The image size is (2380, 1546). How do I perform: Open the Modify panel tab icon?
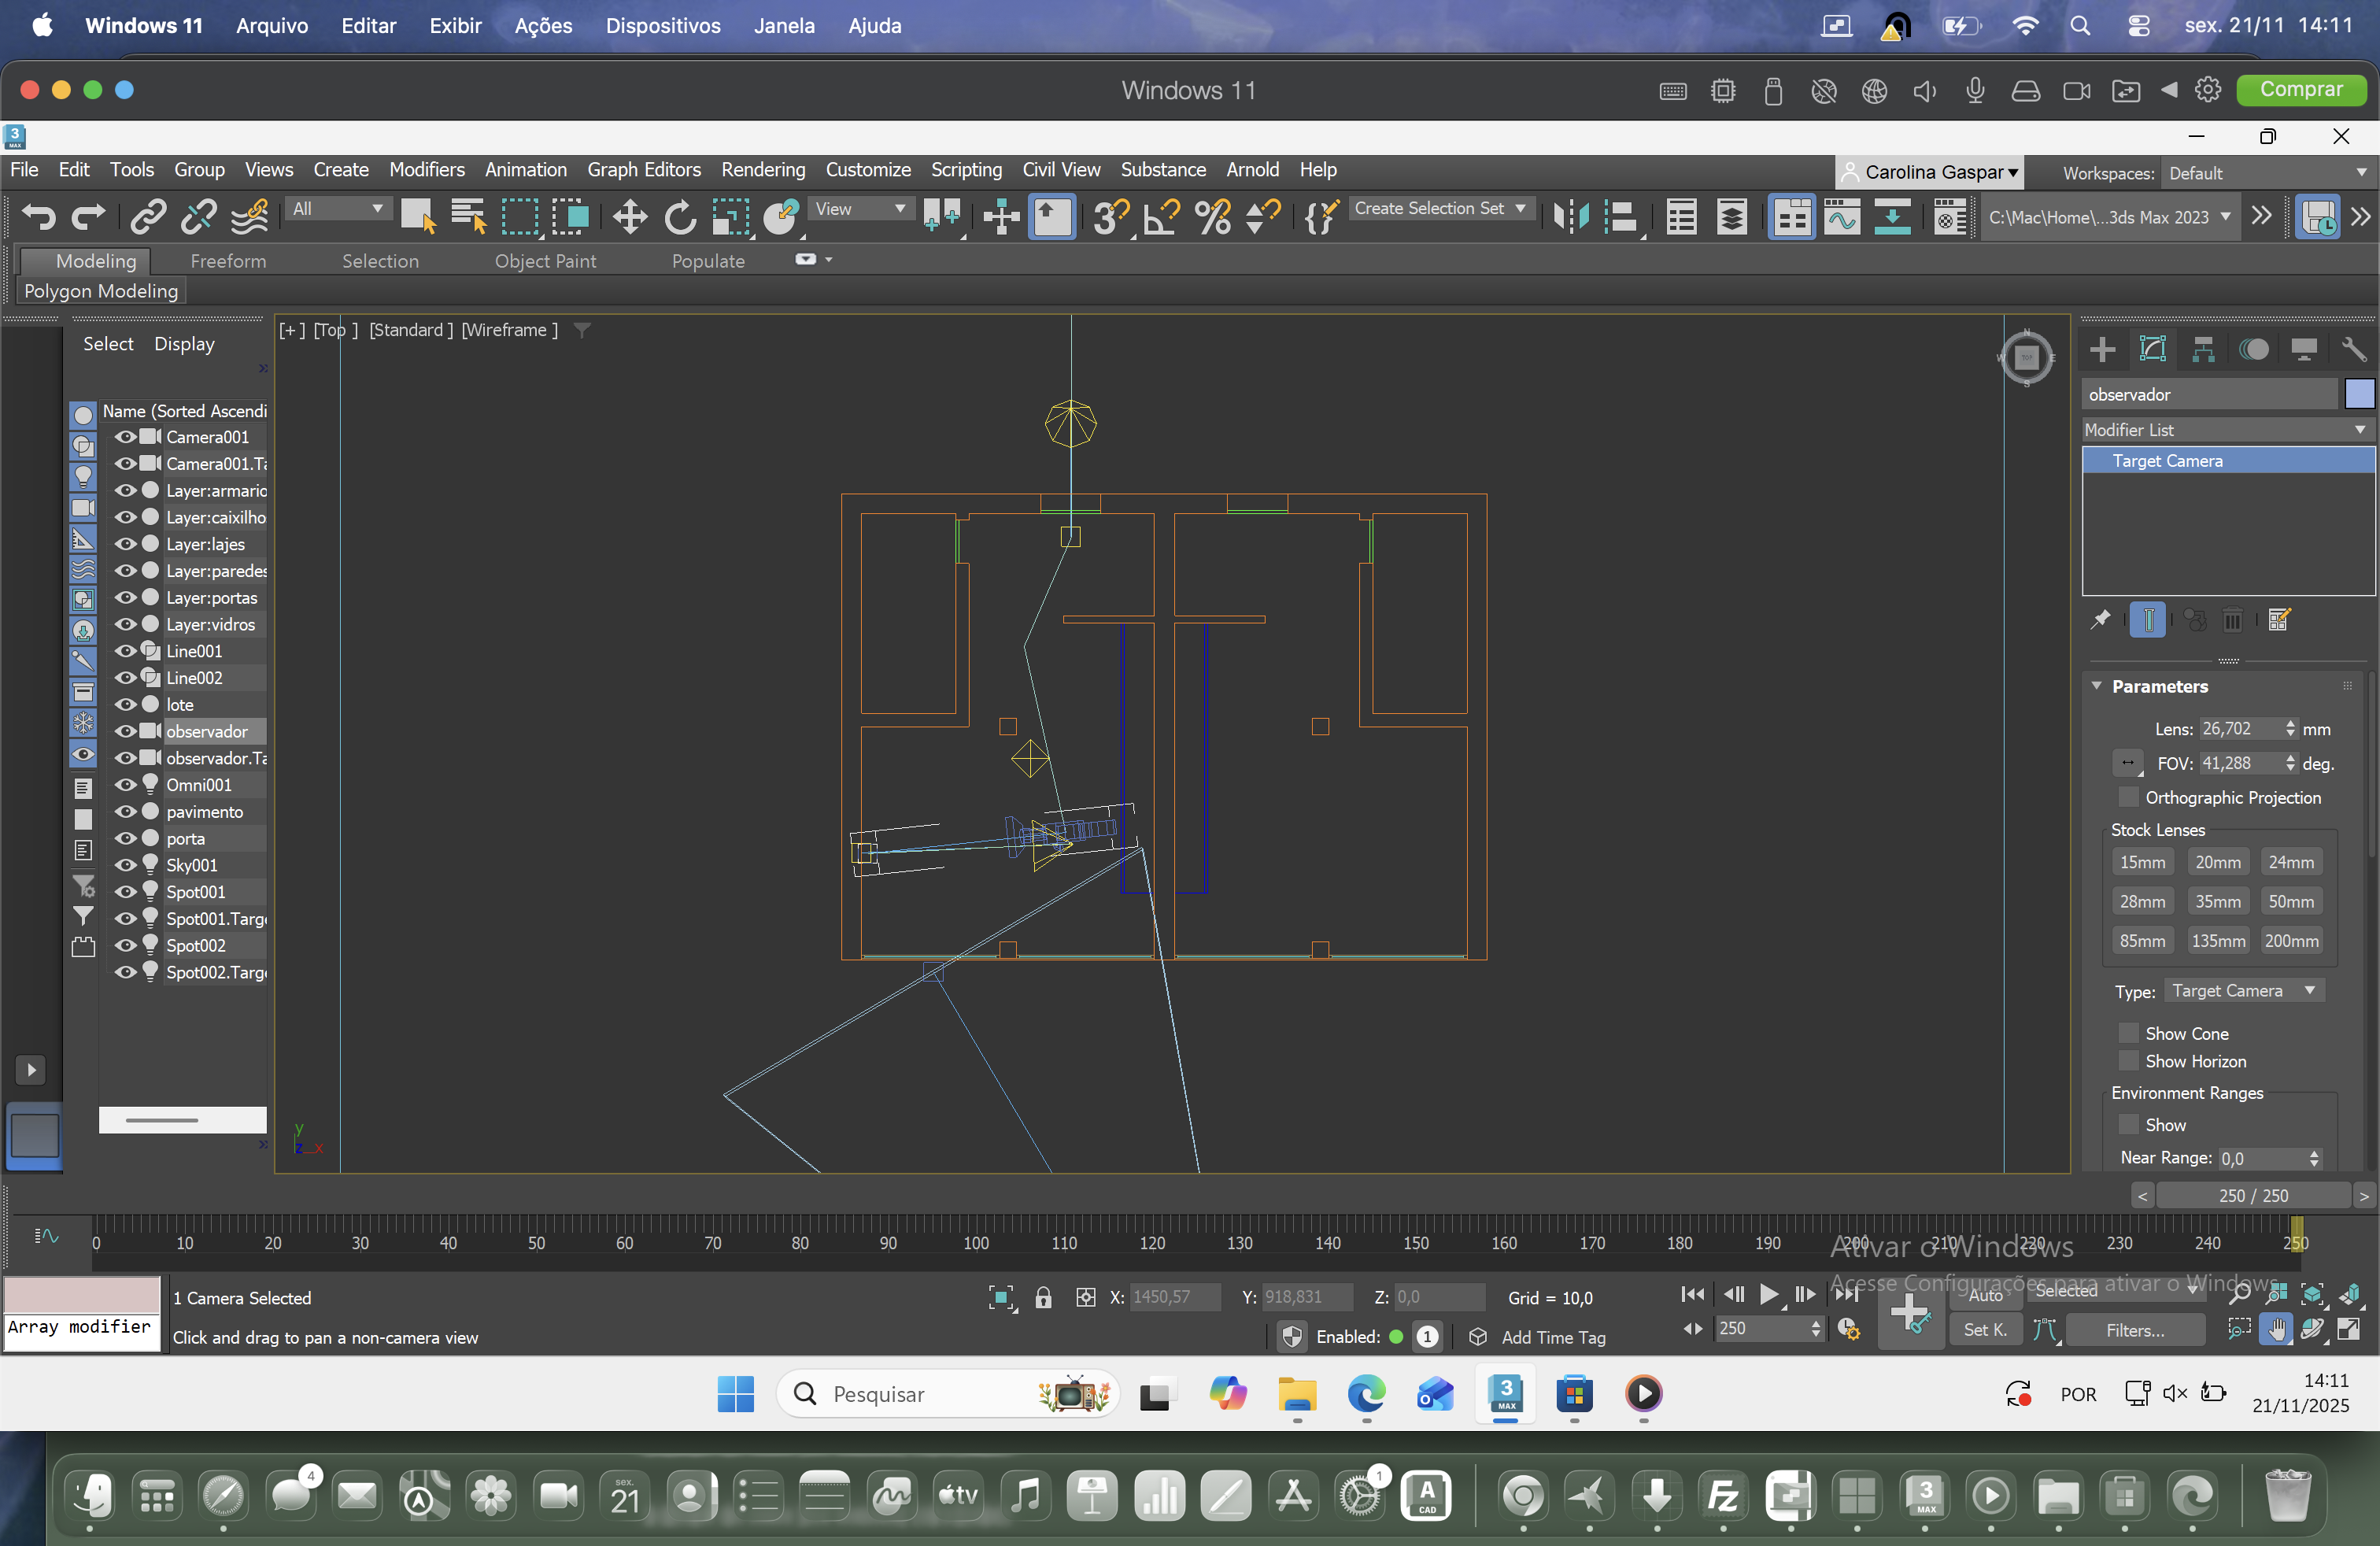2152,349
